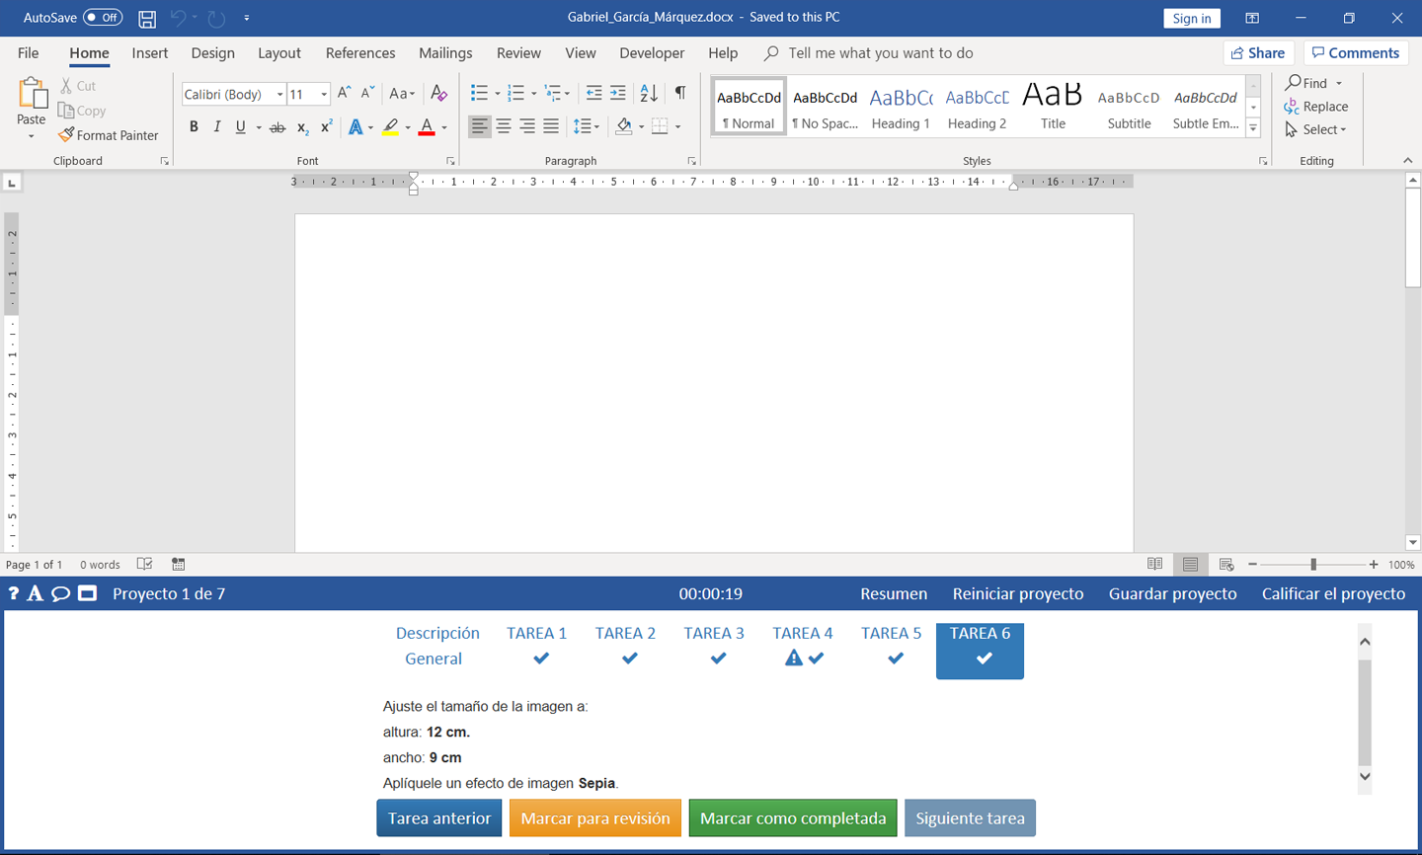
Task: Click the Share button
Action: pos(1259,53)
